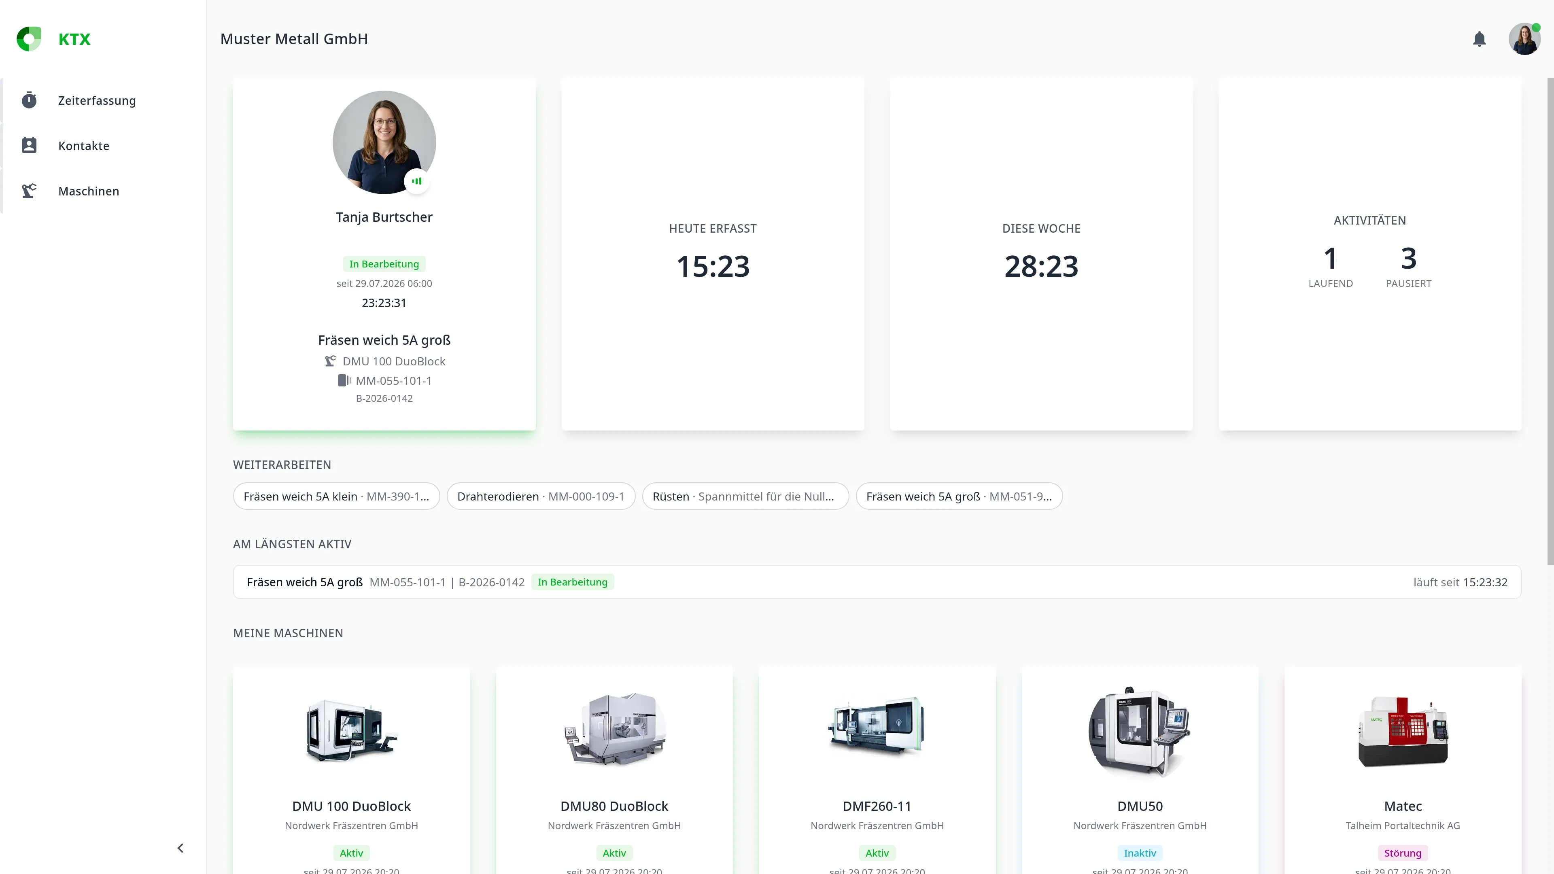Screen dimensions: 1554x874
Task: Click the DIESE WOCHE 28:23 card
Action: click(x=1041, y=254)
